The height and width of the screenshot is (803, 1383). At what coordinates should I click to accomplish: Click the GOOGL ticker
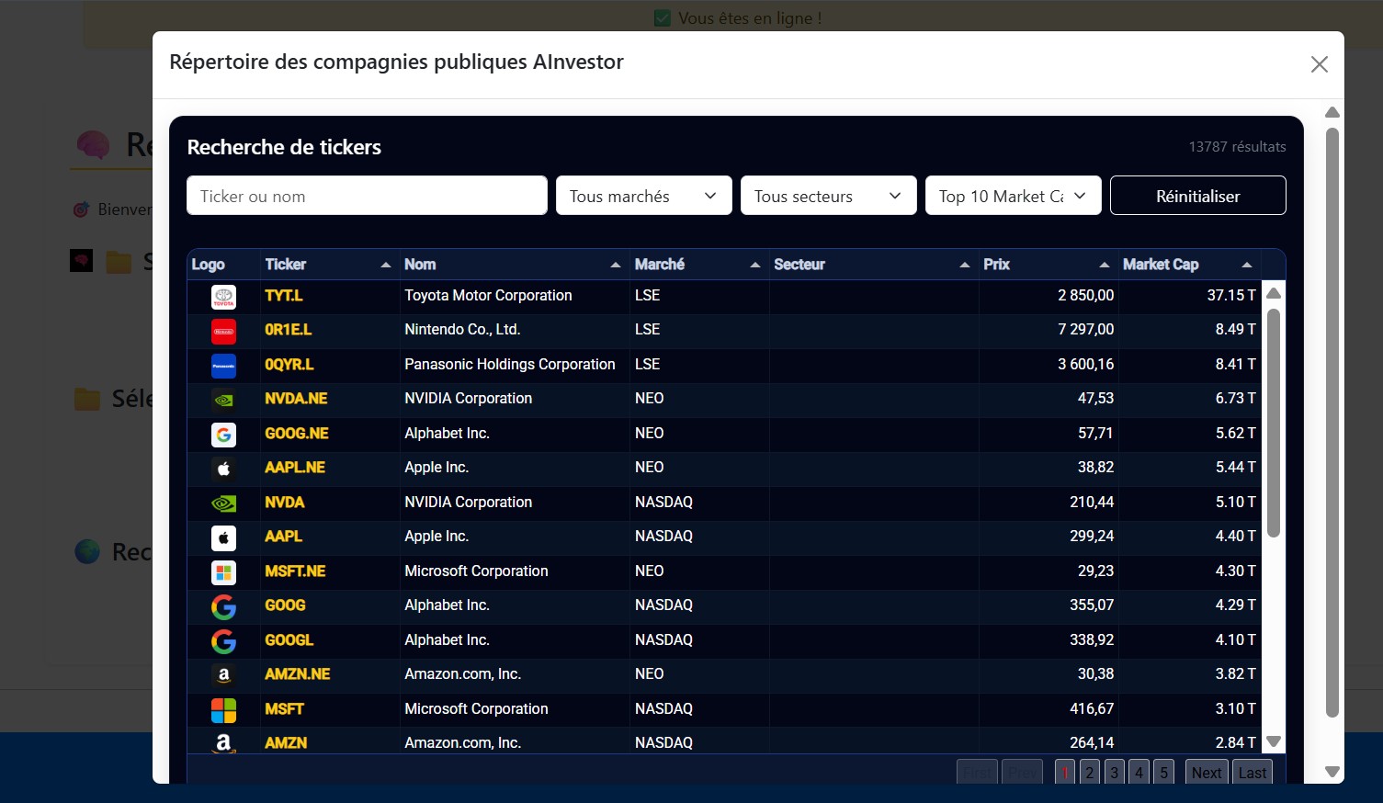click(x=289, y=640)
